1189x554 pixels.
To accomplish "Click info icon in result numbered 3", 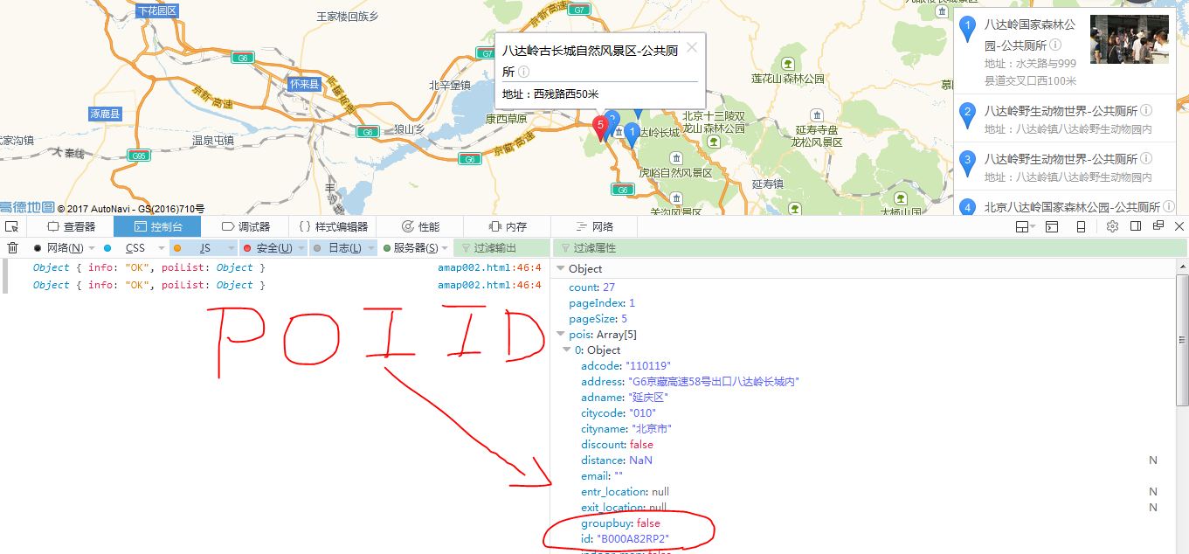I will point(1146,159).
